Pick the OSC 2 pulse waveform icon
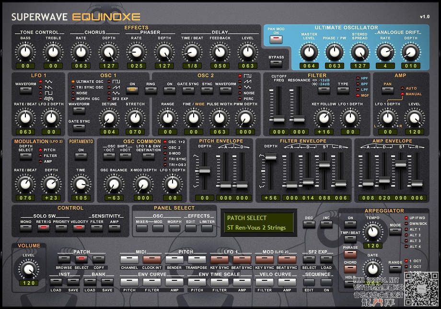The width and height of the screenshot is (441, 309). coord(247,76)
